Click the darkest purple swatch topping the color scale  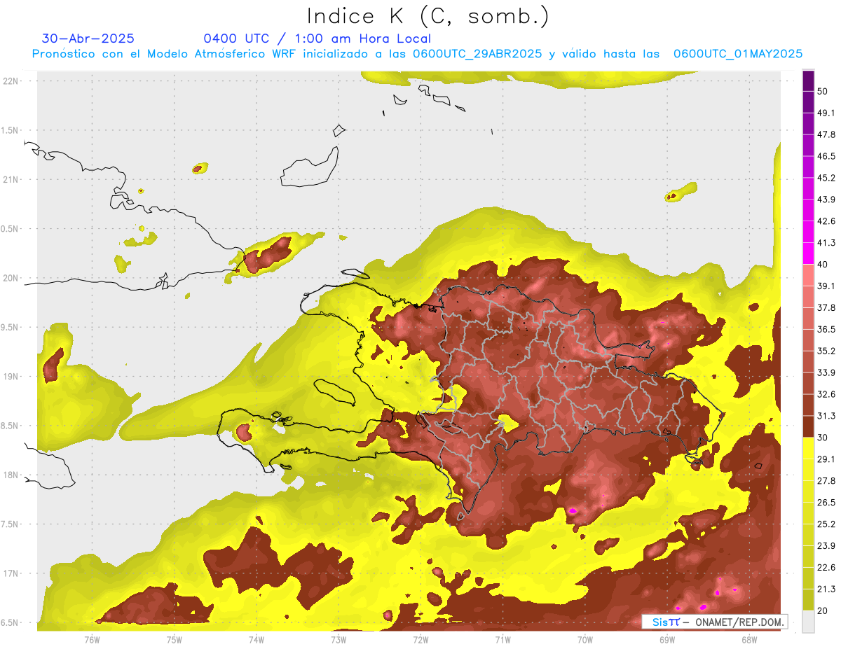(x=808, y=81)
